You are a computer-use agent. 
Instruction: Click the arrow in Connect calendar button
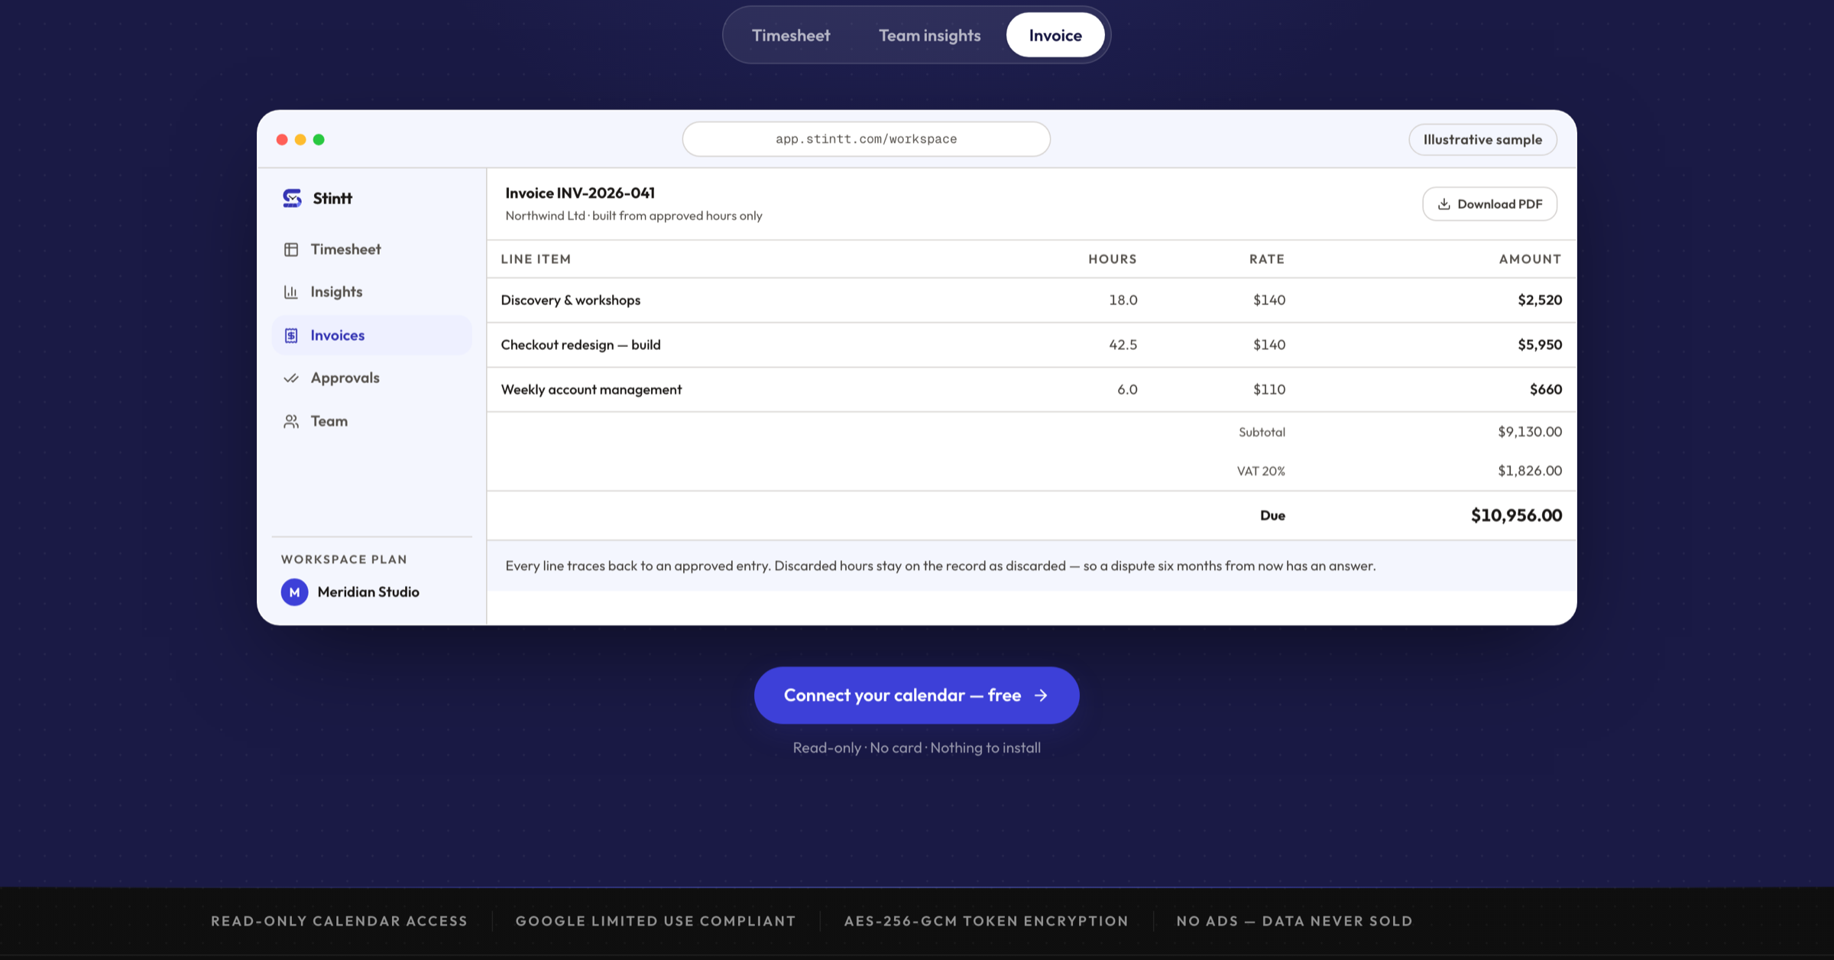click(x=1041, y=696)
